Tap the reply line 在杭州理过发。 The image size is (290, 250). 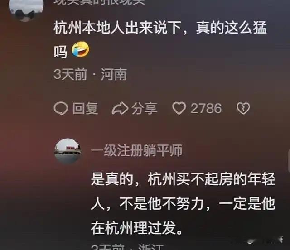137,228
